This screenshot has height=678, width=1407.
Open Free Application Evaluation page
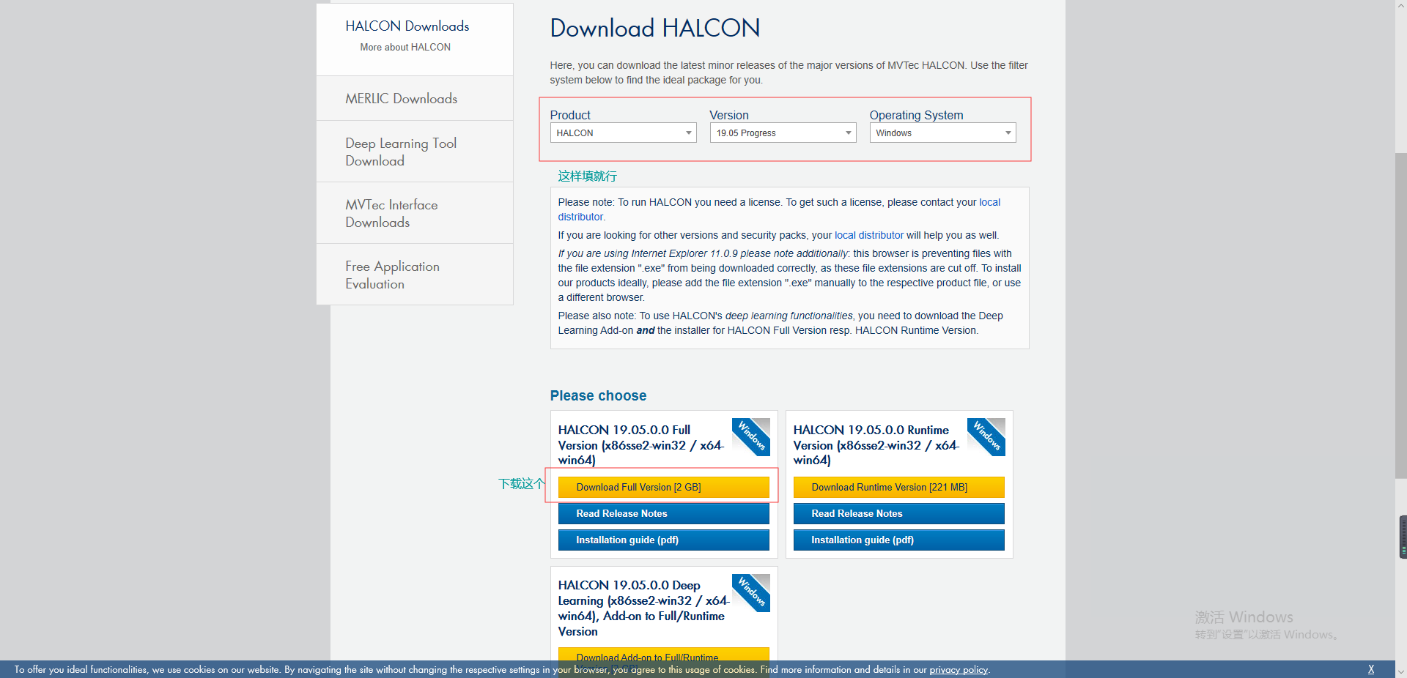pos(392,275)
